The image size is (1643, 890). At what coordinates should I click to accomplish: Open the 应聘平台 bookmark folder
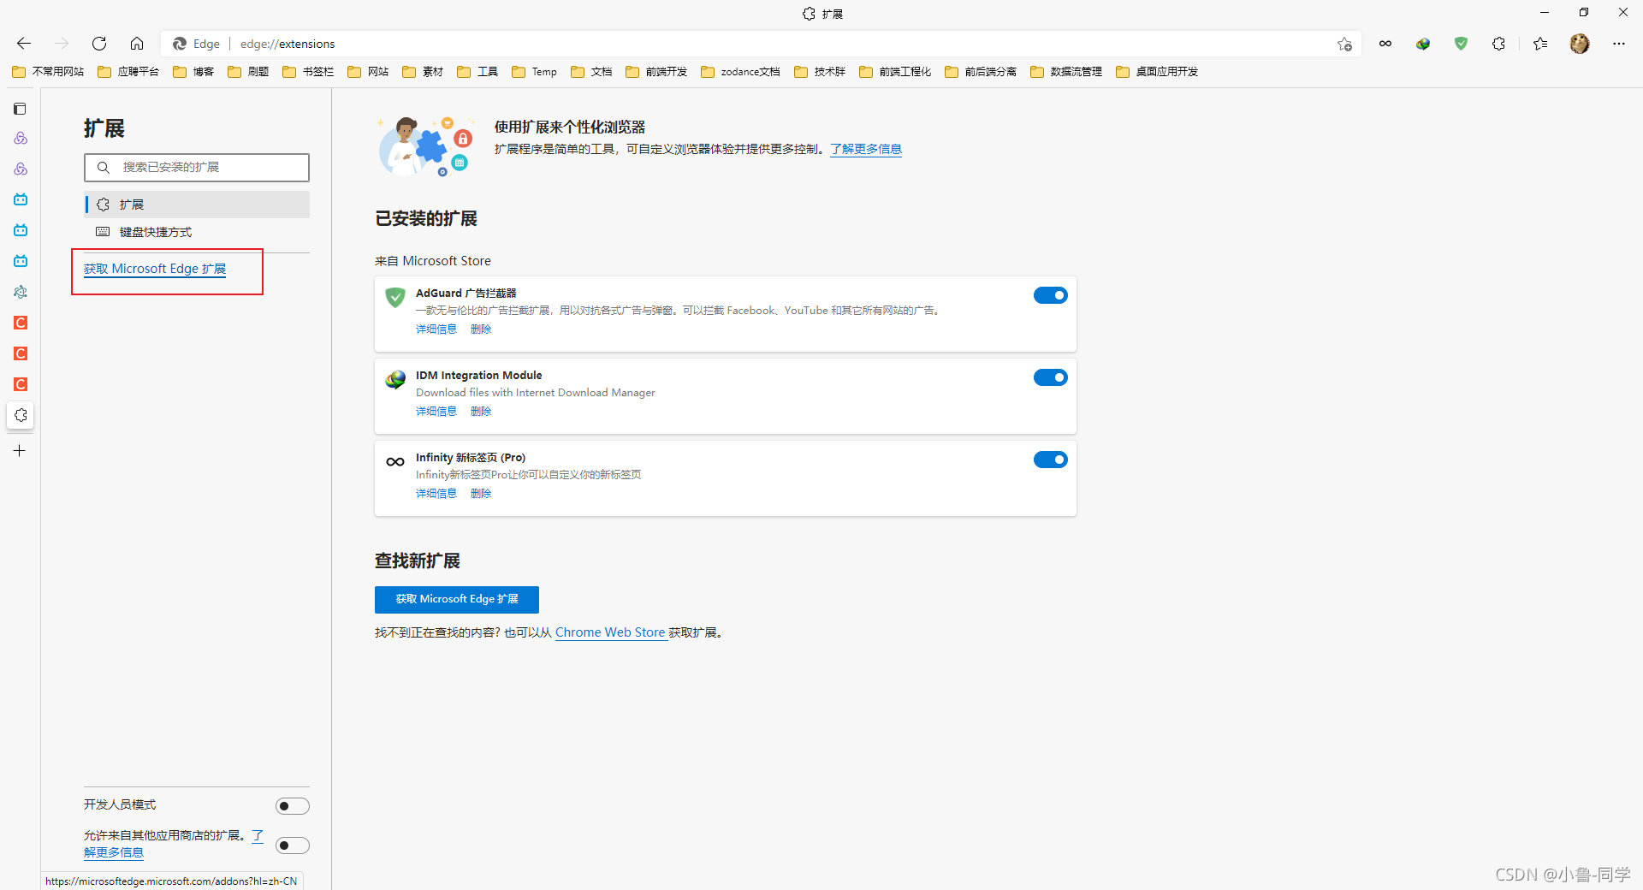128,72
